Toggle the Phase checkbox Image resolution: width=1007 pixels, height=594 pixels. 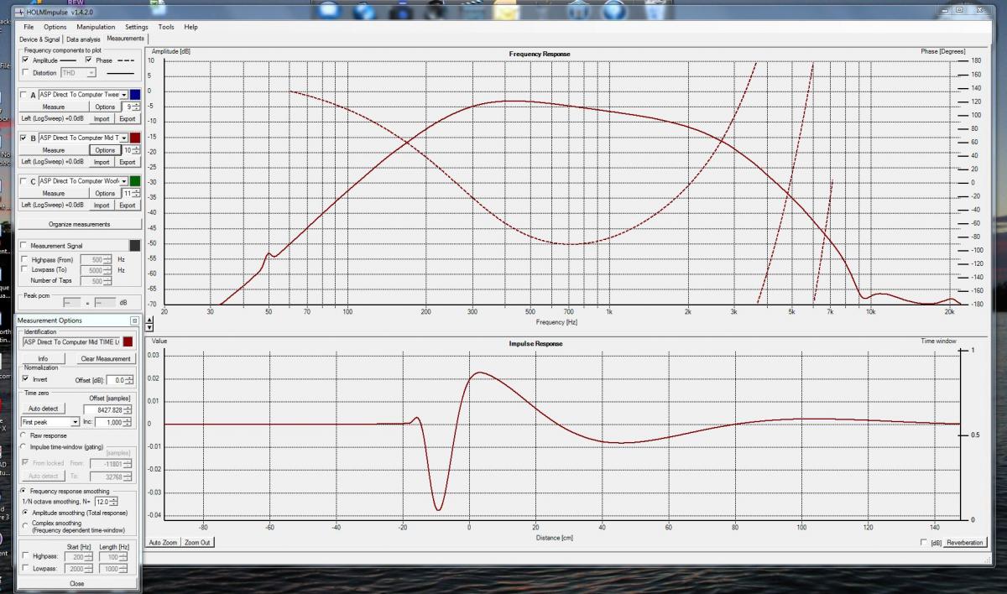tap(89, 60)
